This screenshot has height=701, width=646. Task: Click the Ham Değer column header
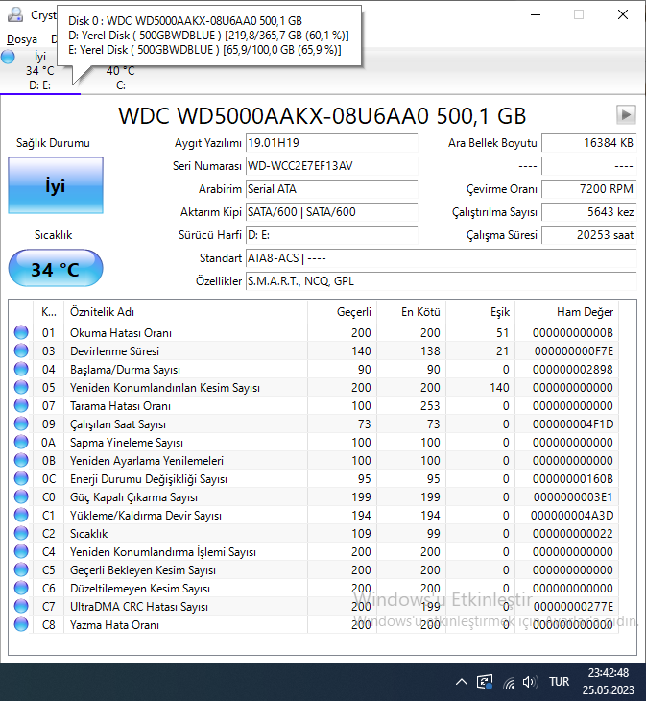click(567, 312)
